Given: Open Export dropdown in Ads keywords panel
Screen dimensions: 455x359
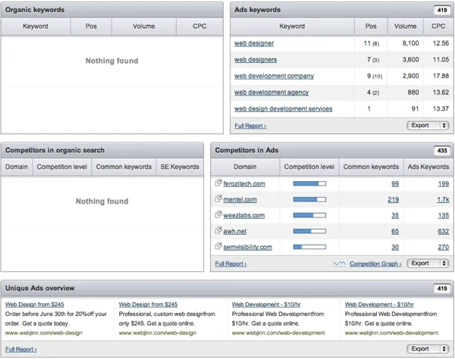Looking at the screenshot, I should click(428, 126).
